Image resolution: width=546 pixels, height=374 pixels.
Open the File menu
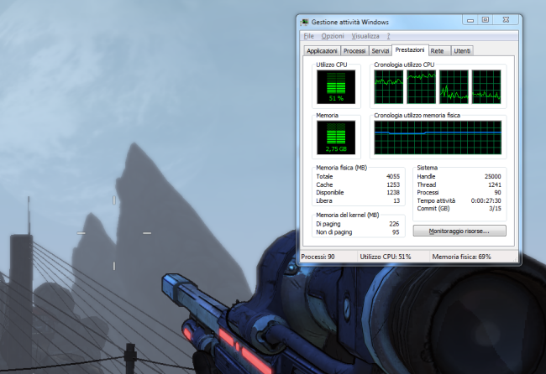[x=308, y=36]
